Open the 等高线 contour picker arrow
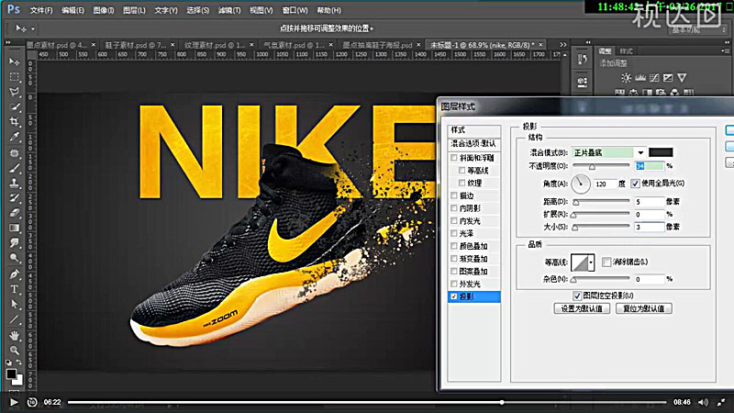This screenshot has height=413, width=734. click(x=591, y=262)
